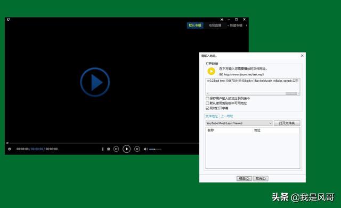The image size is (341, 208).
Task: Toggle fullscreen using the crossed-arrows icon in title bar
Action: [x=222, y=20]
